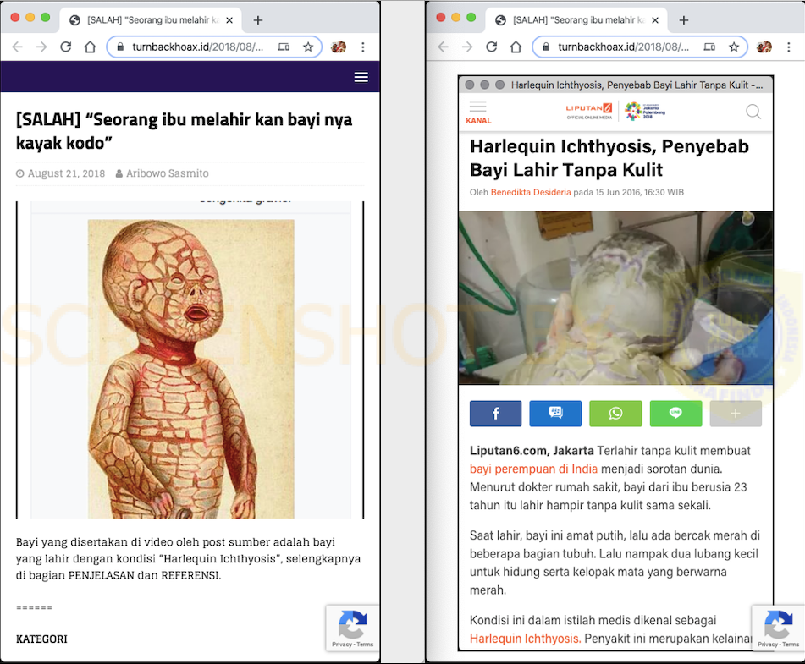Image resolution: width=805 pixels, height=664 pixels.
Task: Open Chrome three-dot menu in left window
Action: coord(363,47)
